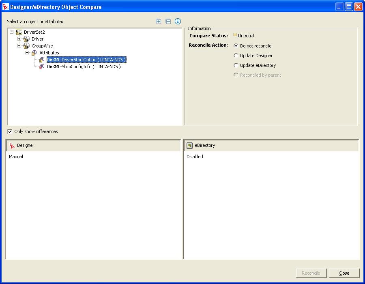Toggle the Only show differences checkbox
This screenshot has width=365, height=284.
tap(10, 131)
